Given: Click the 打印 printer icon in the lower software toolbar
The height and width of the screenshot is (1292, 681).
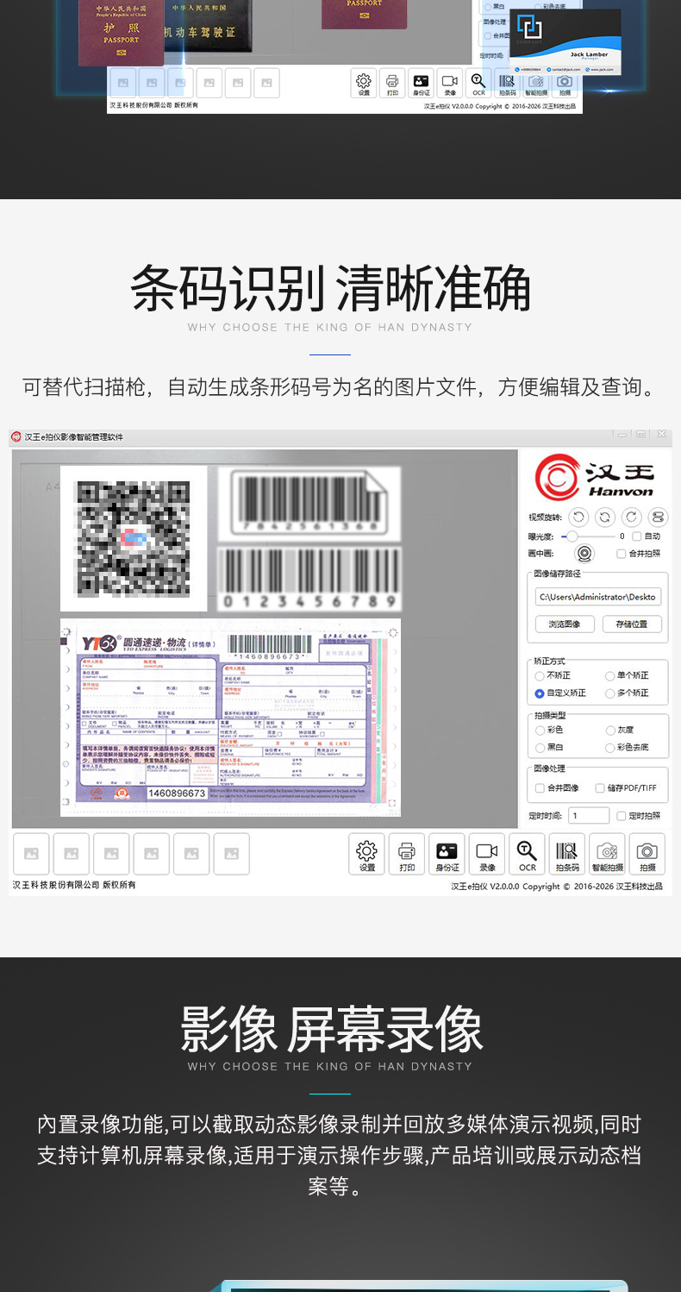Looking at the screenshot, I should [x=407, y=853].
